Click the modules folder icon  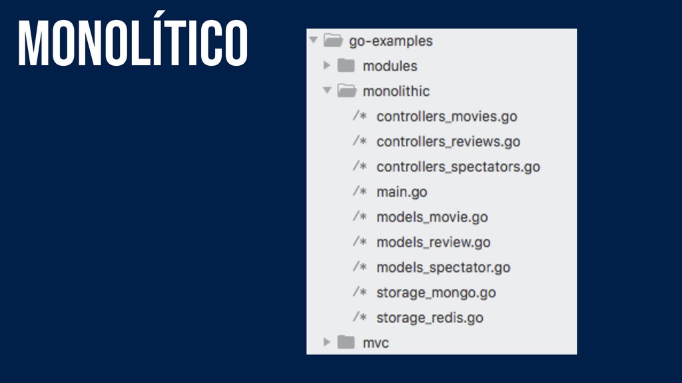click(346, 66)
